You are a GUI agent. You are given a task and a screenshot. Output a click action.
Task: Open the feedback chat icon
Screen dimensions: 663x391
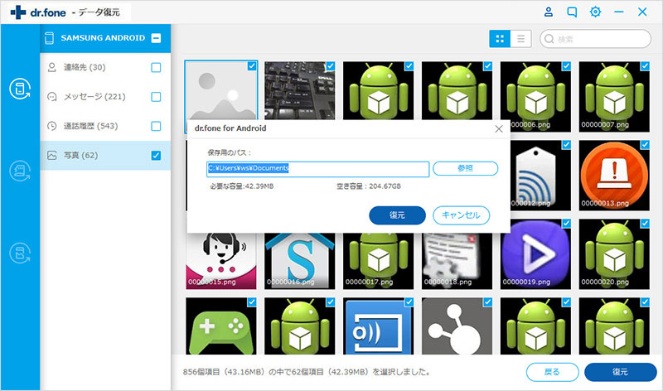click(572, 12)
